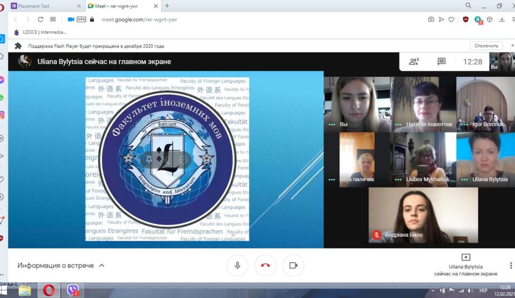Viewport: 515px width, 298px height.
Task: Click the Opera snapshot camera icon
Action: [431, 20]
